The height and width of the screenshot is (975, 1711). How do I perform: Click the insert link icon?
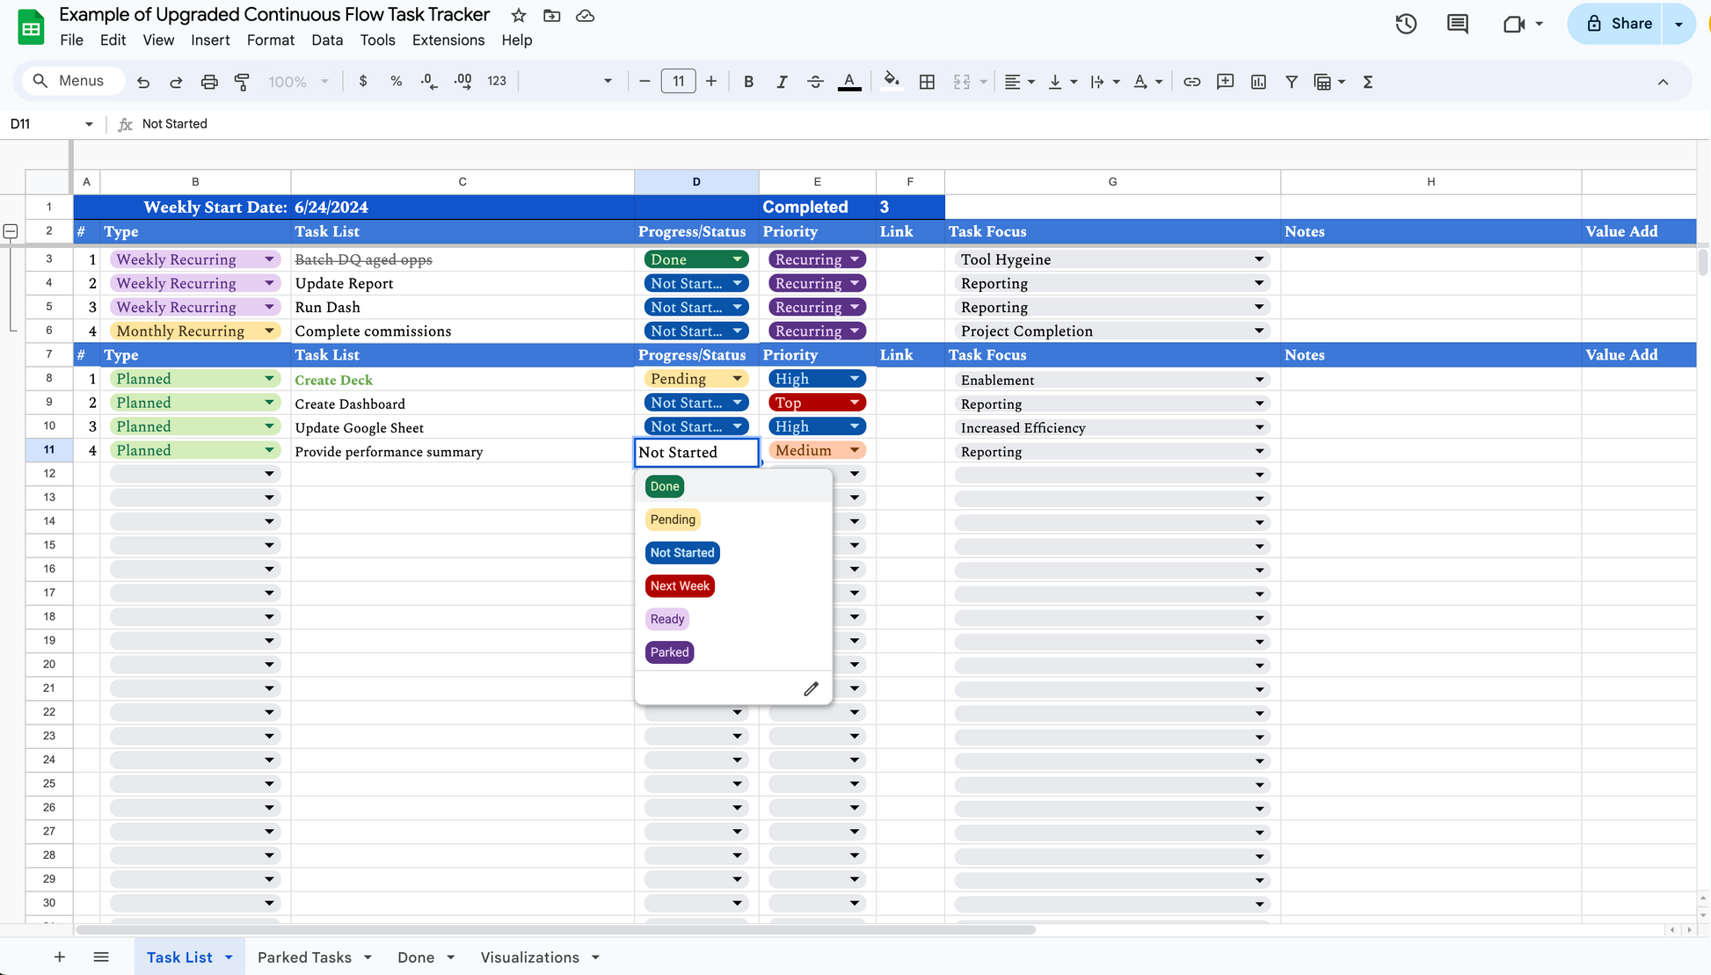click(x=1191, y=82)
